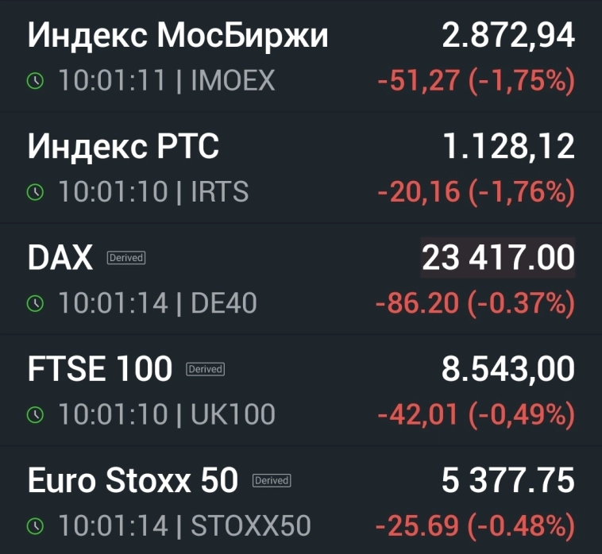The height and width of the screenshot is (554, 602).
Task: Click the Derived badge next to FTSE 100
Action: point(206,369)
